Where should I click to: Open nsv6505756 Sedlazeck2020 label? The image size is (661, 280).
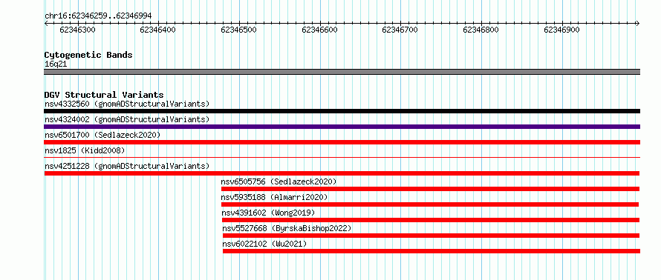pyautogui.click(x=279, y=181)
